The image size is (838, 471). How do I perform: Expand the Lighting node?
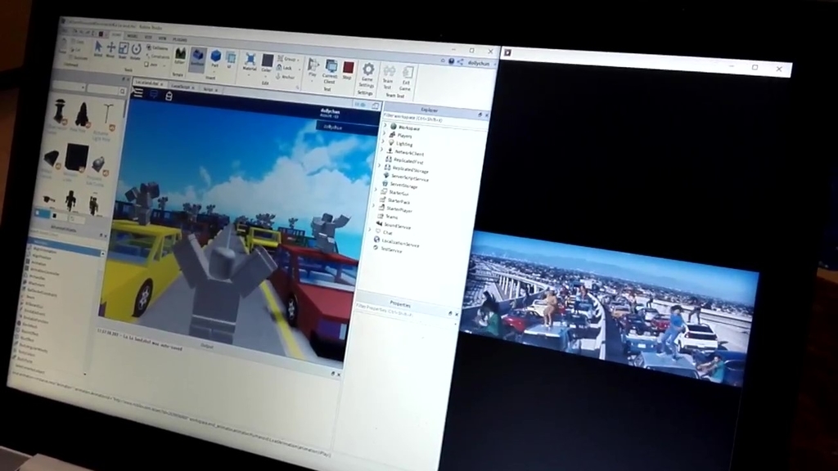click(x=384, y=142)
